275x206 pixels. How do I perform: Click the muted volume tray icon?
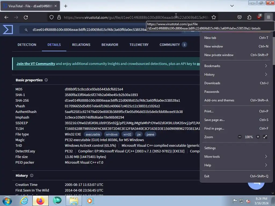pos(248,201)
